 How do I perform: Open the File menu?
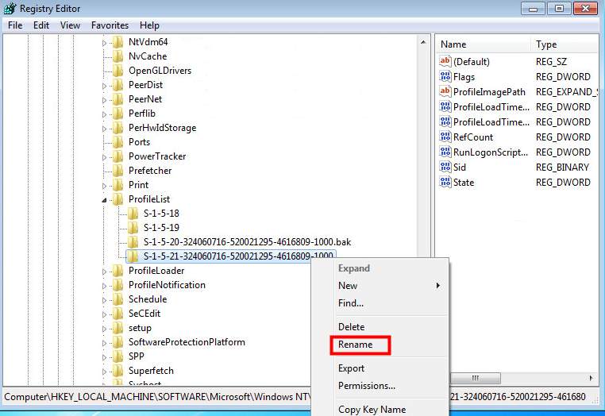(x=15, y=25)
